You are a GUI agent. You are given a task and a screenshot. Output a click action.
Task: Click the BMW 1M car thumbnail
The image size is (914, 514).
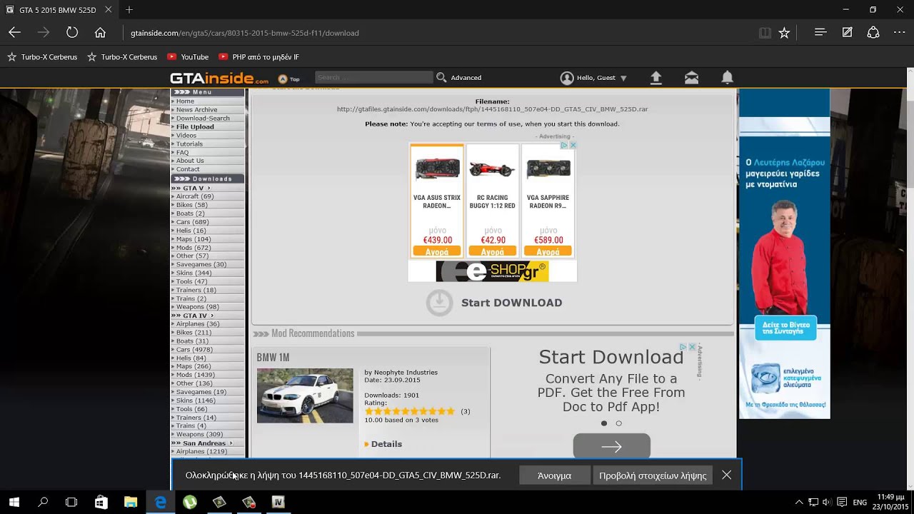click(305, 395)
